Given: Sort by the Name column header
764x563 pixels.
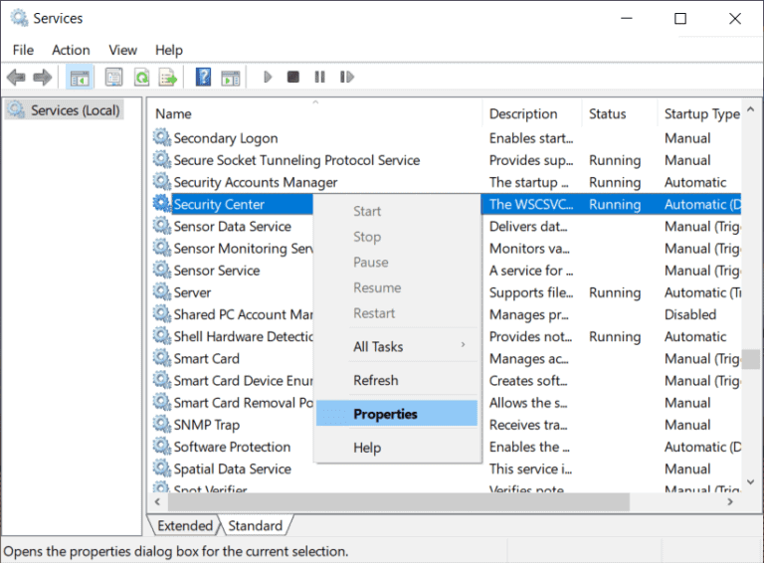Looking at the screenshot, I should pos(298,114).
